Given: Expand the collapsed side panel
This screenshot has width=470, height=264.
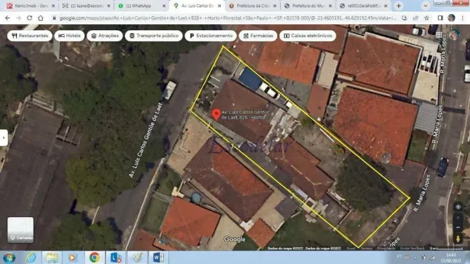Looking at the screenshot, I should (3, 138).
